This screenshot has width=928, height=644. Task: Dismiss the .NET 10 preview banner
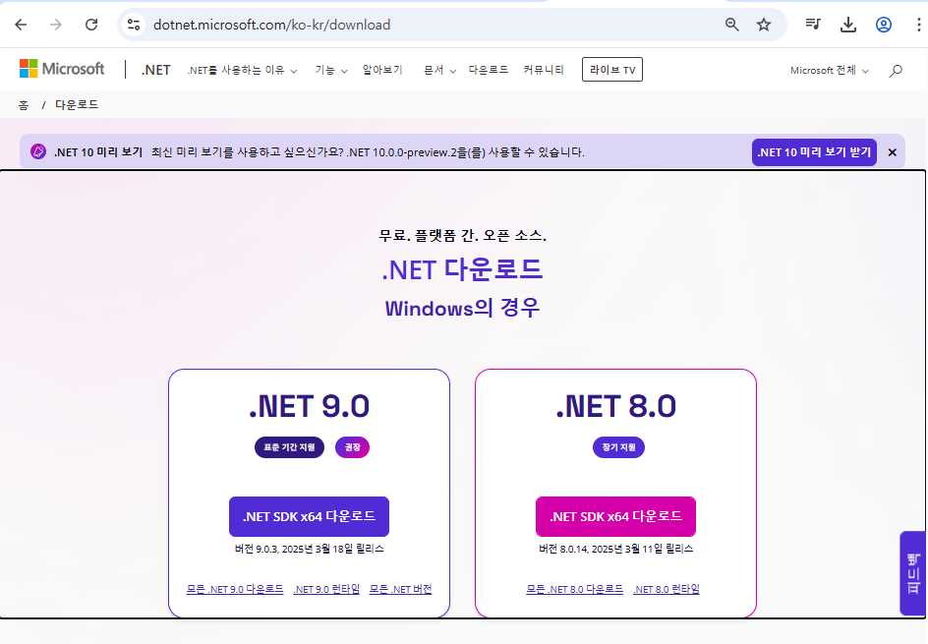[x=893, y=152]
